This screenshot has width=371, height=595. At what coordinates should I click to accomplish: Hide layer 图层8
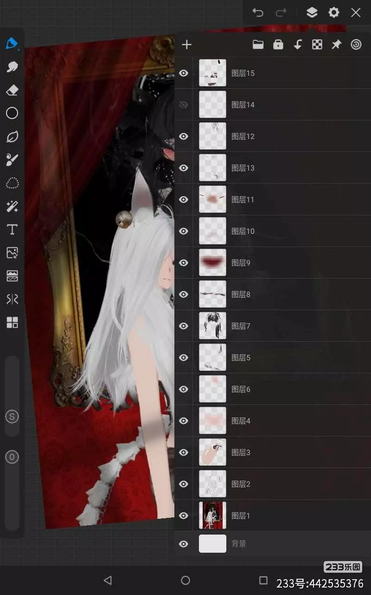(x=184, y=294)
